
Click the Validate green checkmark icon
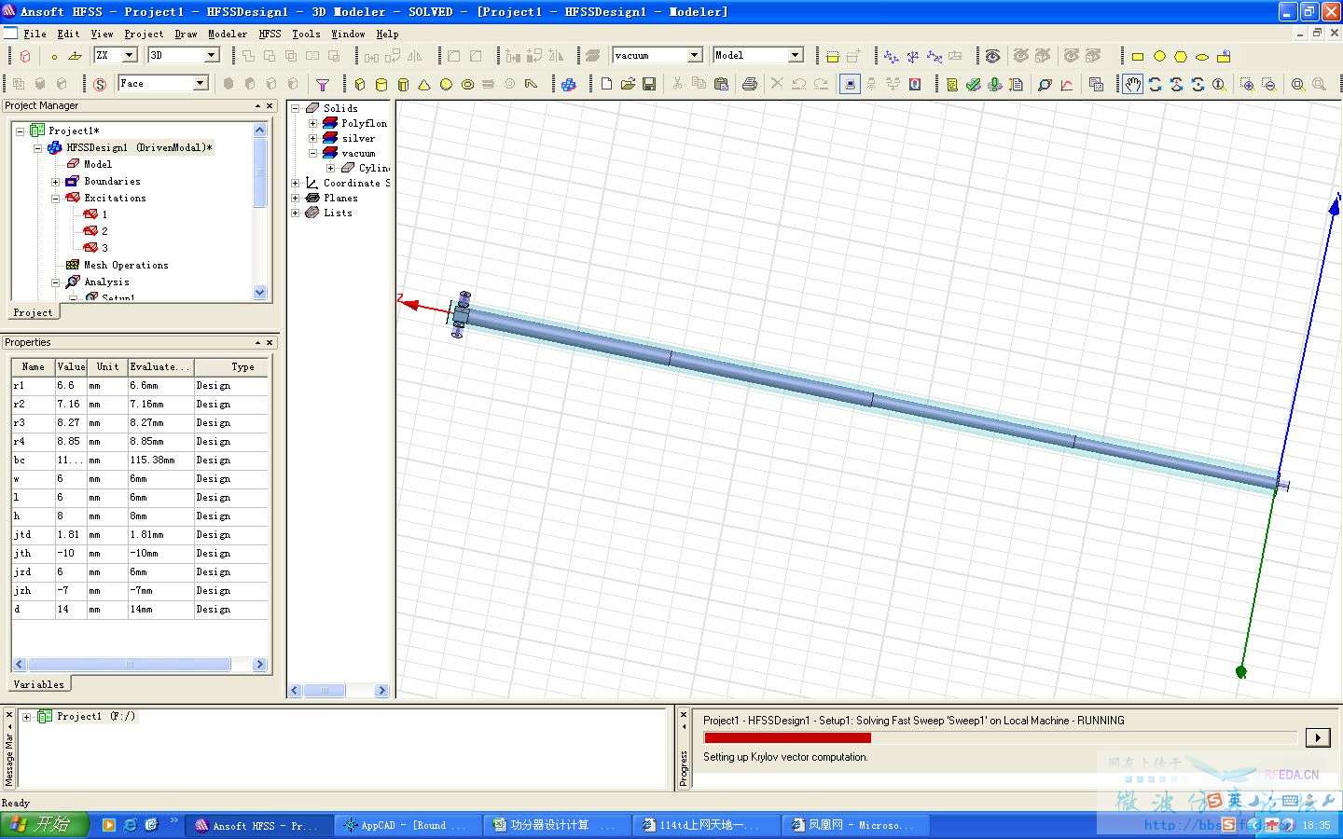[x=974, y=84]
